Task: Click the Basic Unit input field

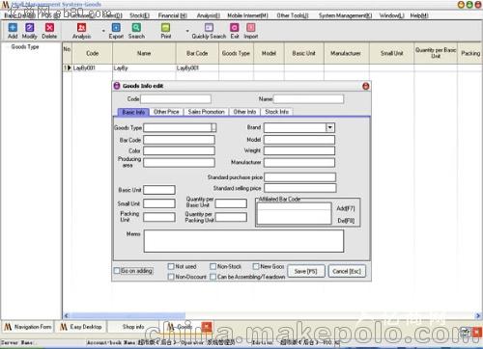Action: tap(159, 190)
